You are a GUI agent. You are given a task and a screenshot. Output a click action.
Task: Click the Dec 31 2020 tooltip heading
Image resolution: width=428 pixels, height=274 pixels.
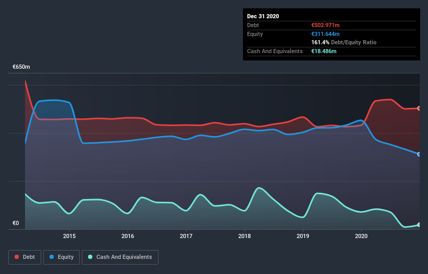pyautogui.click(x=263, y=16)
